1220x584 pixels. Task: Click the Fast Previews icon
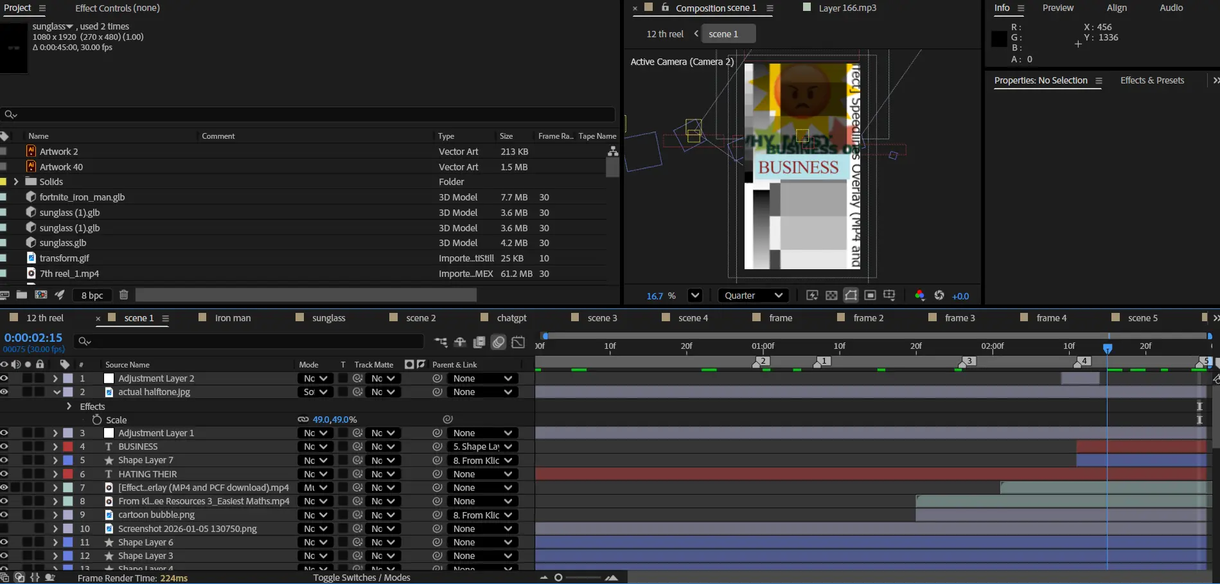[x=812, y=296]
